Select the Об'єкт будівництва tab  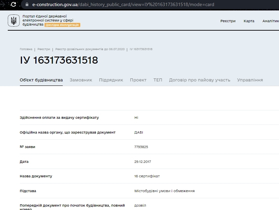tap(41, 80)
